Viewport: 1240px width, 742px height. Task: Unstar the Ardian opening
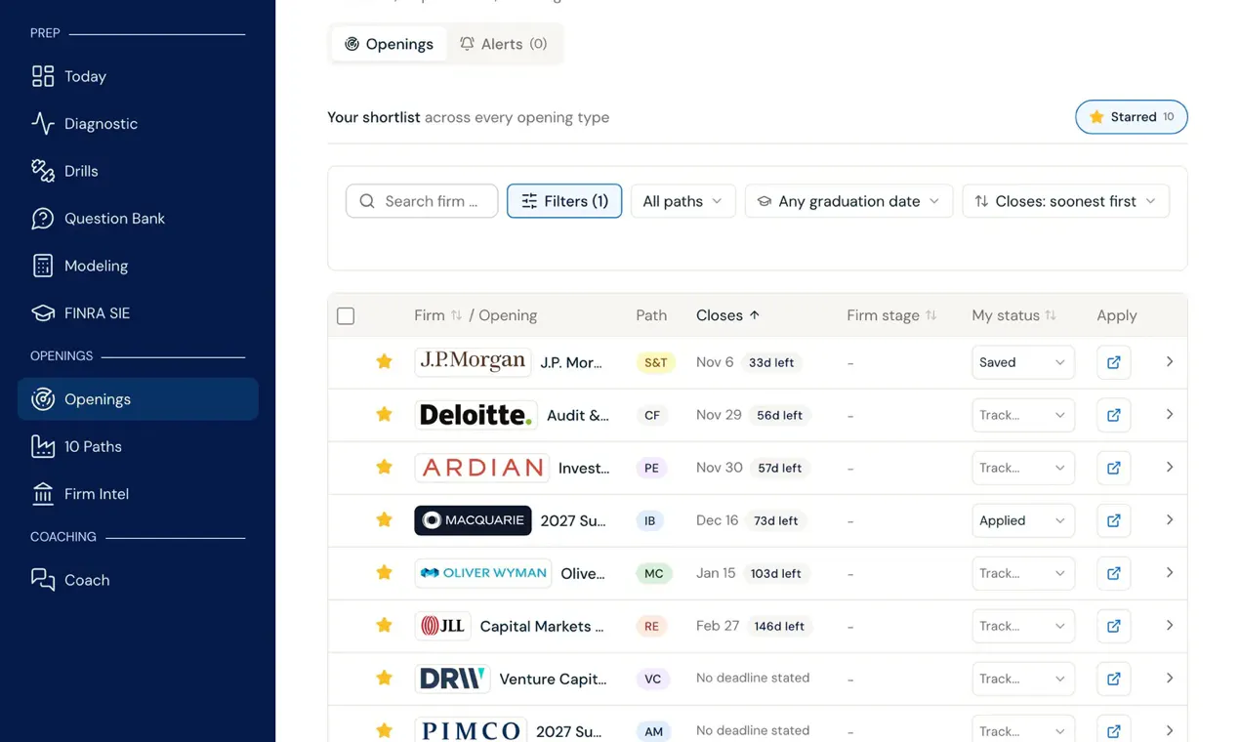pyautogui.click(x=385, y=467)
